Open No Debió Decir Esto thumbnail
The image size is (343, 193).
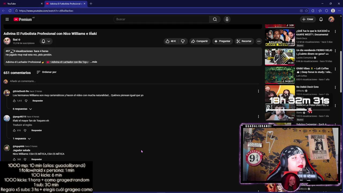coord(280,94)
